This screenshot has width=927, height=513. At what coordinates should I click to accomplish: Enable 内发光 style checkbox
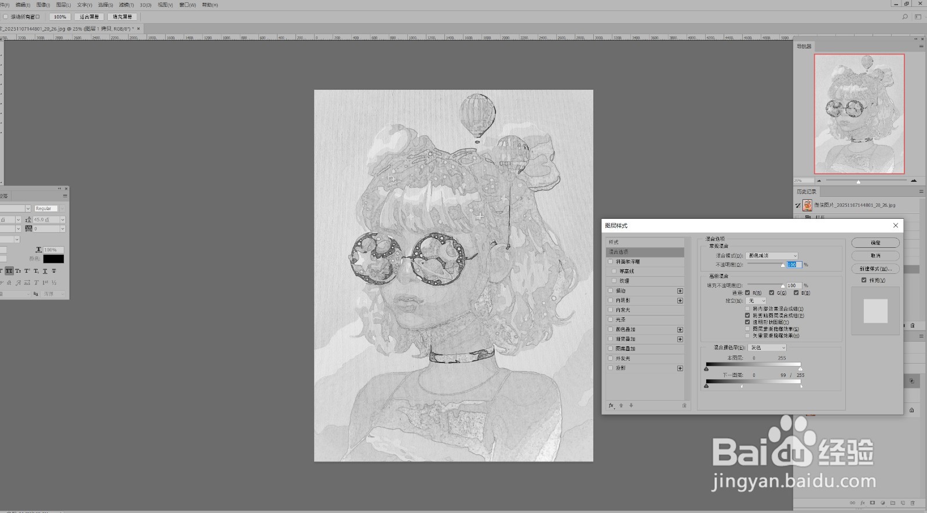coord(610,310)
